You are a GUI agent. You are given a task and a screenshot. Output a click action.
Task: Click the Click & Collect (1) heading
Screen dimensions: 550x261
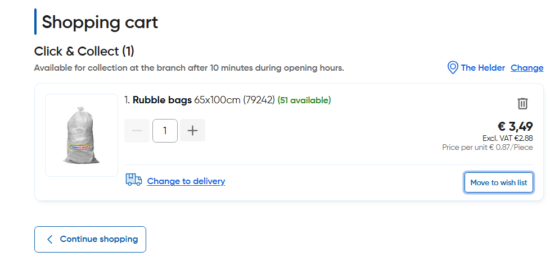coord(84,51)
